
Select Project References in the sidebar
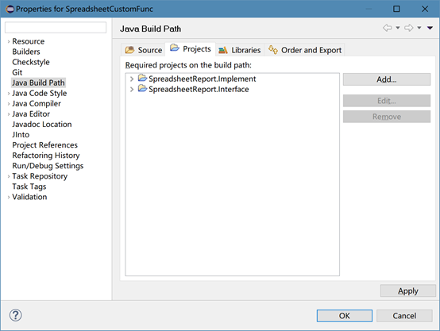[x=45, y=145]
